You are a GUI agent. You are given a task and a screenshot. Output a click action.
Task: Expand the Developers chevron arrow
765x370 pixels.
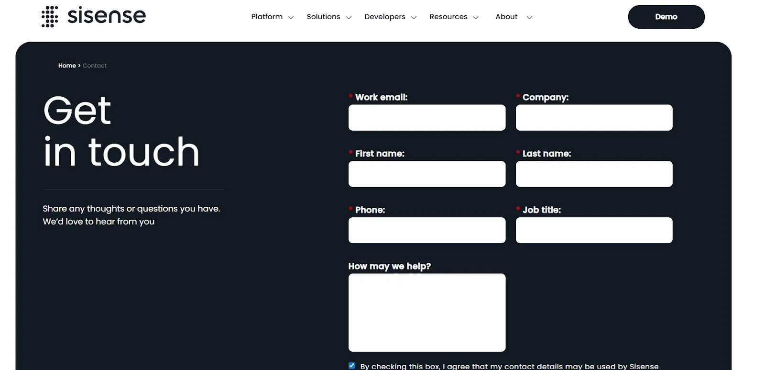414,18
